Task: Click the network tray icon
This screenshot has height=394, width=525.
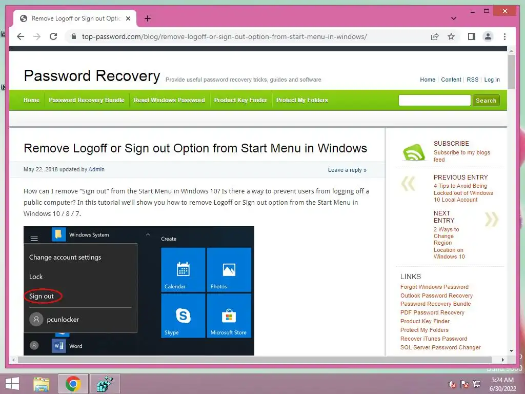Action: (x=477, y=384)
